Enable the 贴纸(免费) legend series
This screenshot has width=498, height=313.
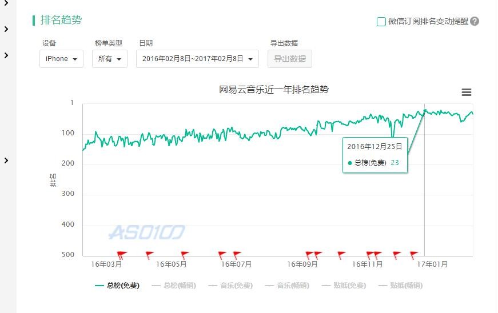point(344,286)
